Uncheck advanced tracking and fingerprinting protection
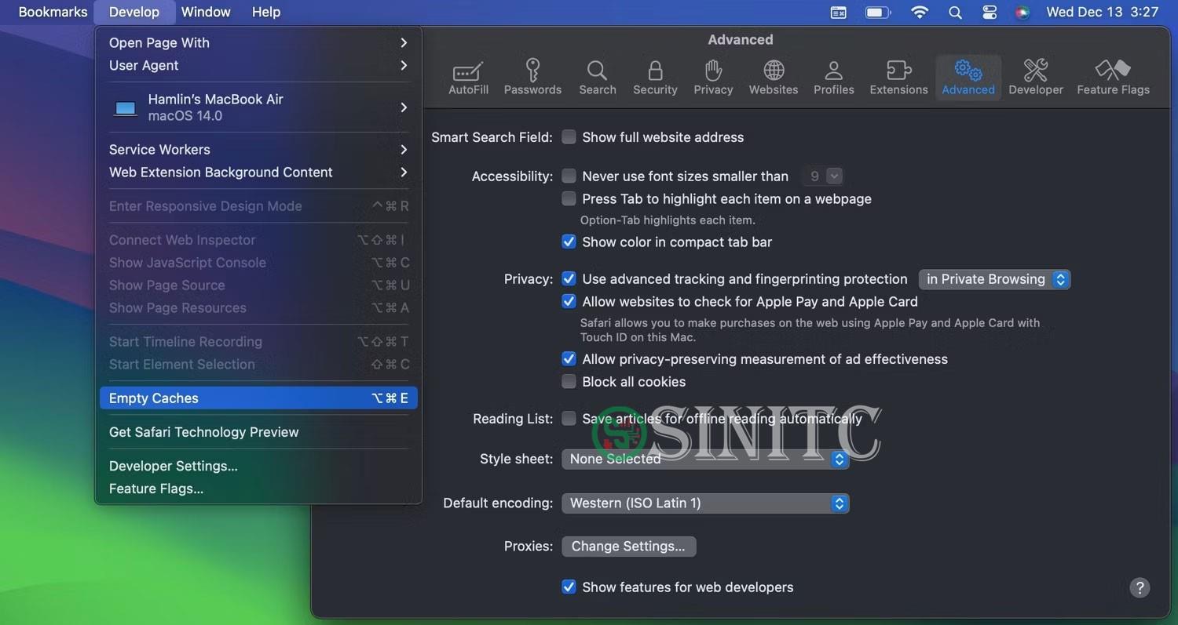This screenshot has width=1178, height=625. (569, 278)
